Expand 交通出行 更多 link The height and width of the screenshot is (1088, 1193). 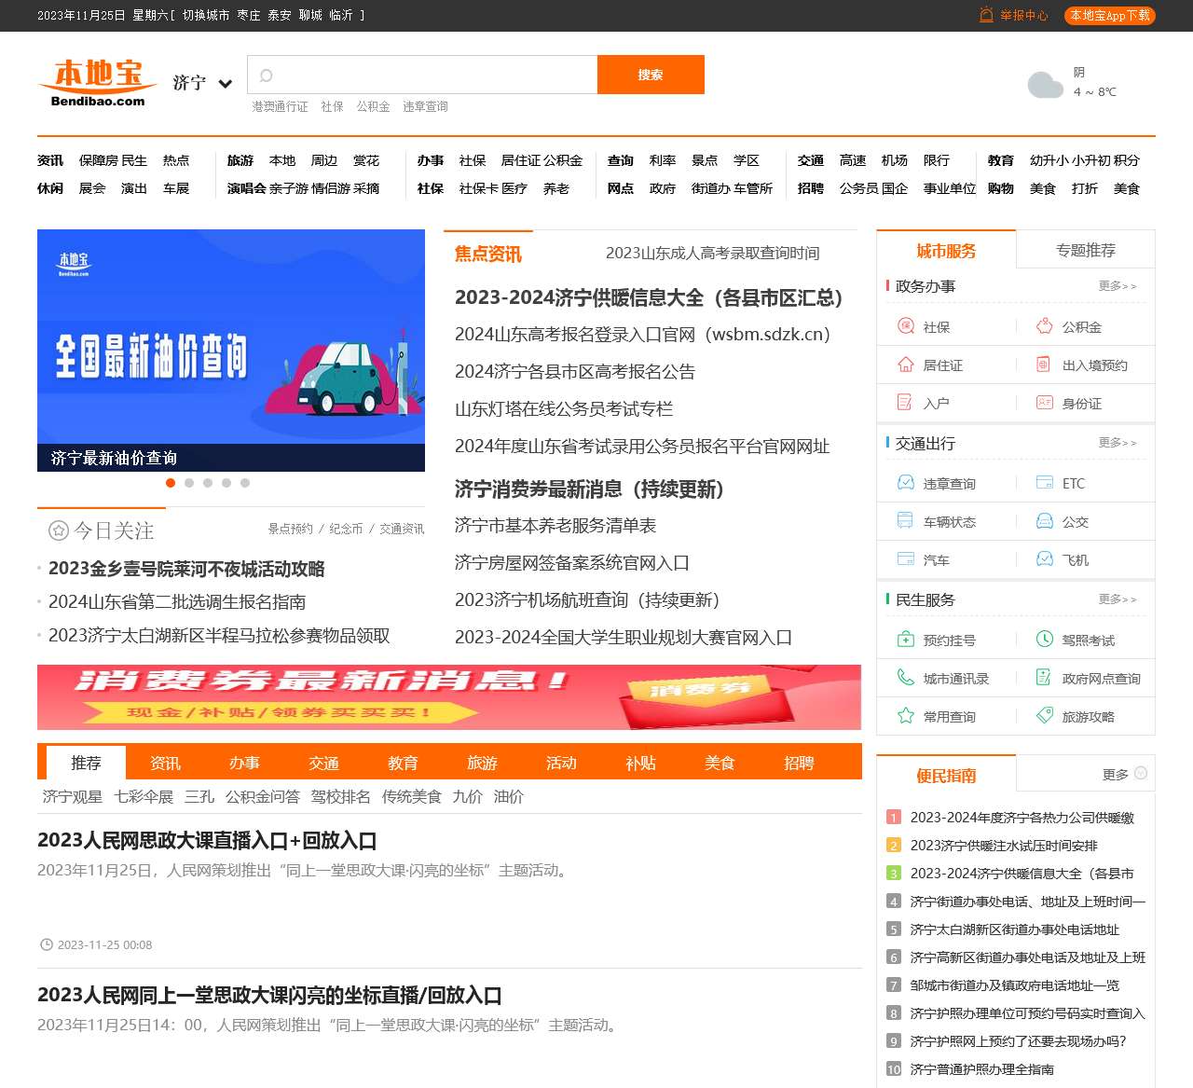(1117, 443)
